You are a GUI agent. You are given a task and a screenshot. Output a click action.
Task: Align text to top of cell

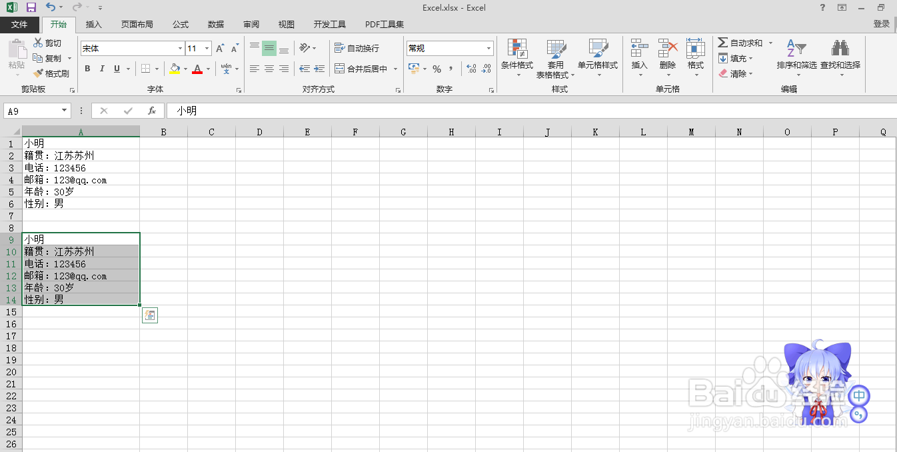click(255, 48)
